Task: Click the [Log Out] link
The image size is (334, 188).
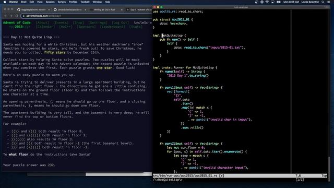Action: click(x=121, y=22)
